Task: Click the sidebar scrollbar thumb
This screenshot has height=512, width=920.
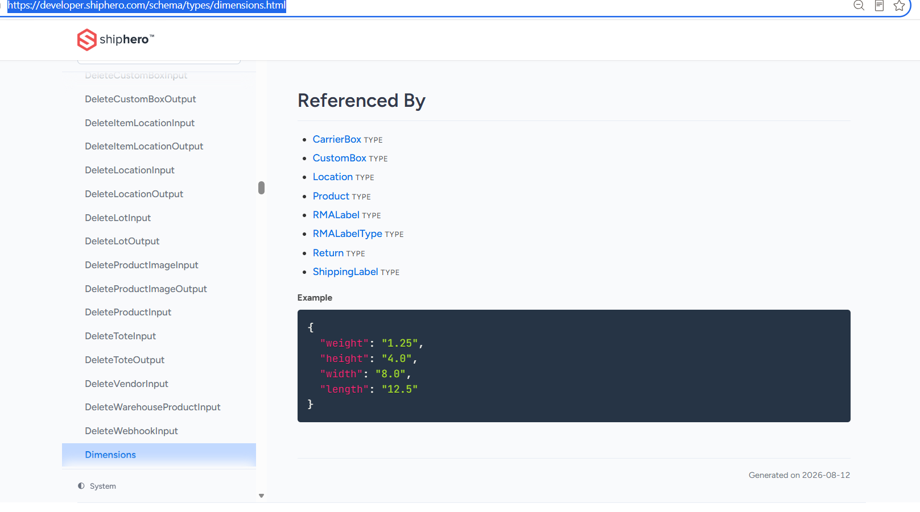Action: tap(261, 188)
